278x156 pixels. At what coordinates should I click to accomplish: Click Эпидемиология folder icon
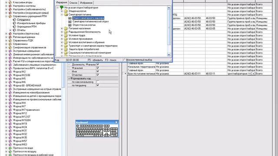(x=66, y=11)
